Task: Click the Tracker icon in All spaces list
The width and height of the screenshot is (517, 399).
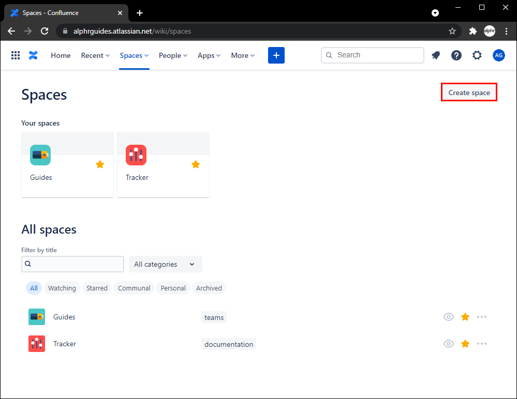Action: [x=37, y=344]
